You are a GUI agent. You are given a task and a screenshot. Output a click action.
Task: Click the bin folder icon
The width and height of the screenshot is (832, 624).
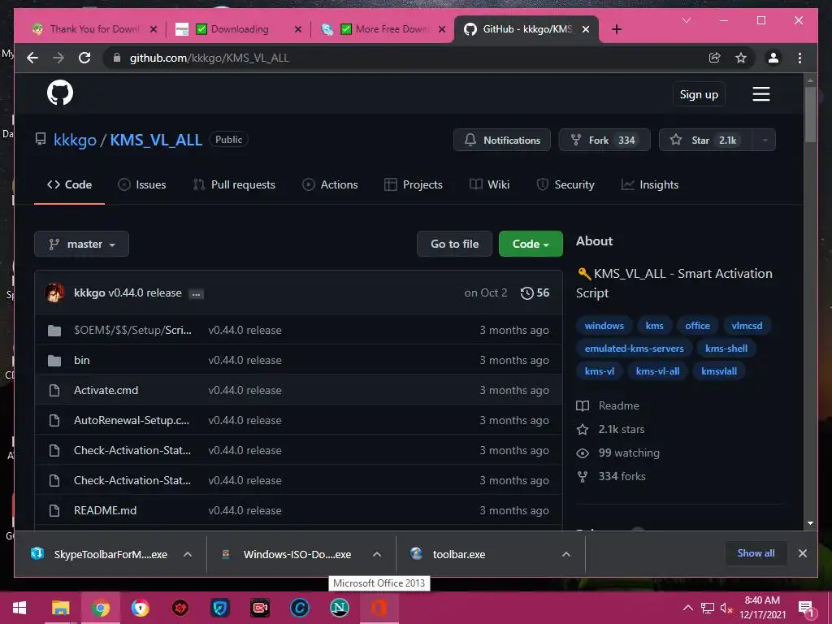coord(54,361)
